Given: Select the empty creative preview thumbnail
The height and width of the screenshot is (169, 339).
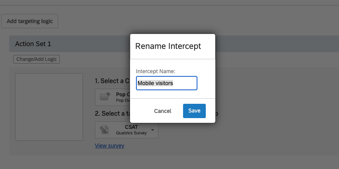Looking at the screenshot, I should [49, 107].
